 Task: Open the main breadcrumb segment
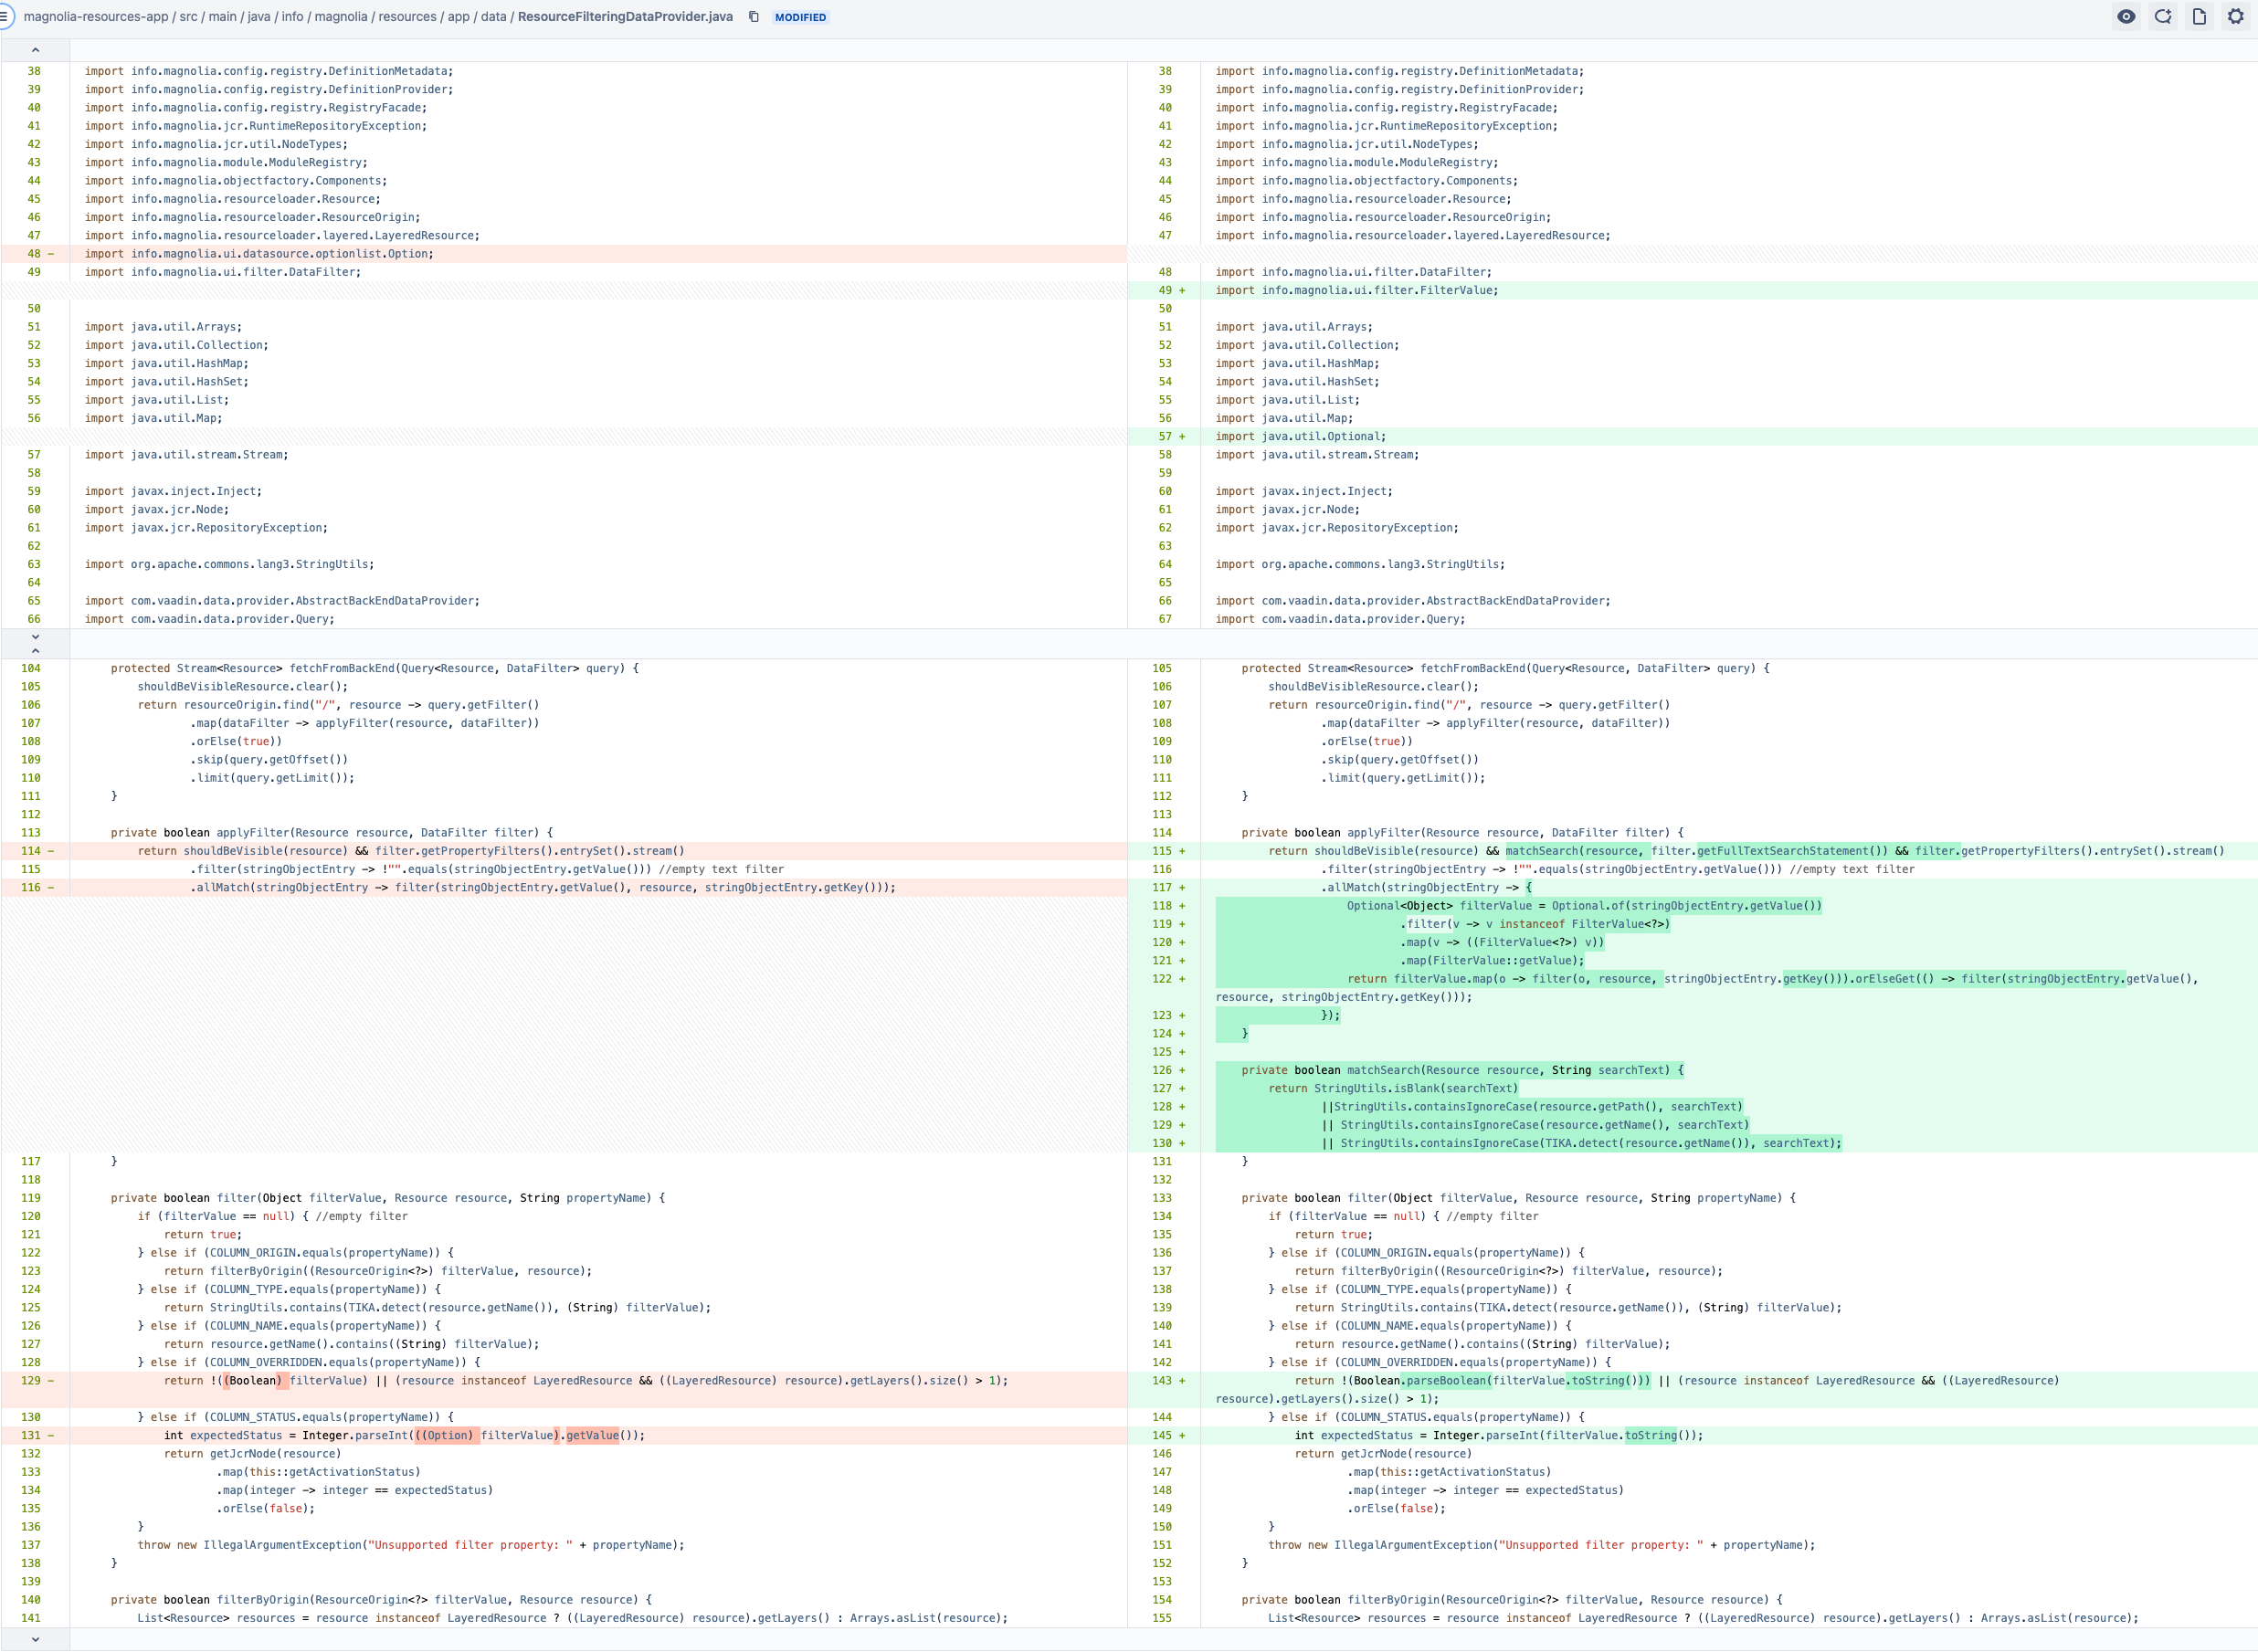223,17
